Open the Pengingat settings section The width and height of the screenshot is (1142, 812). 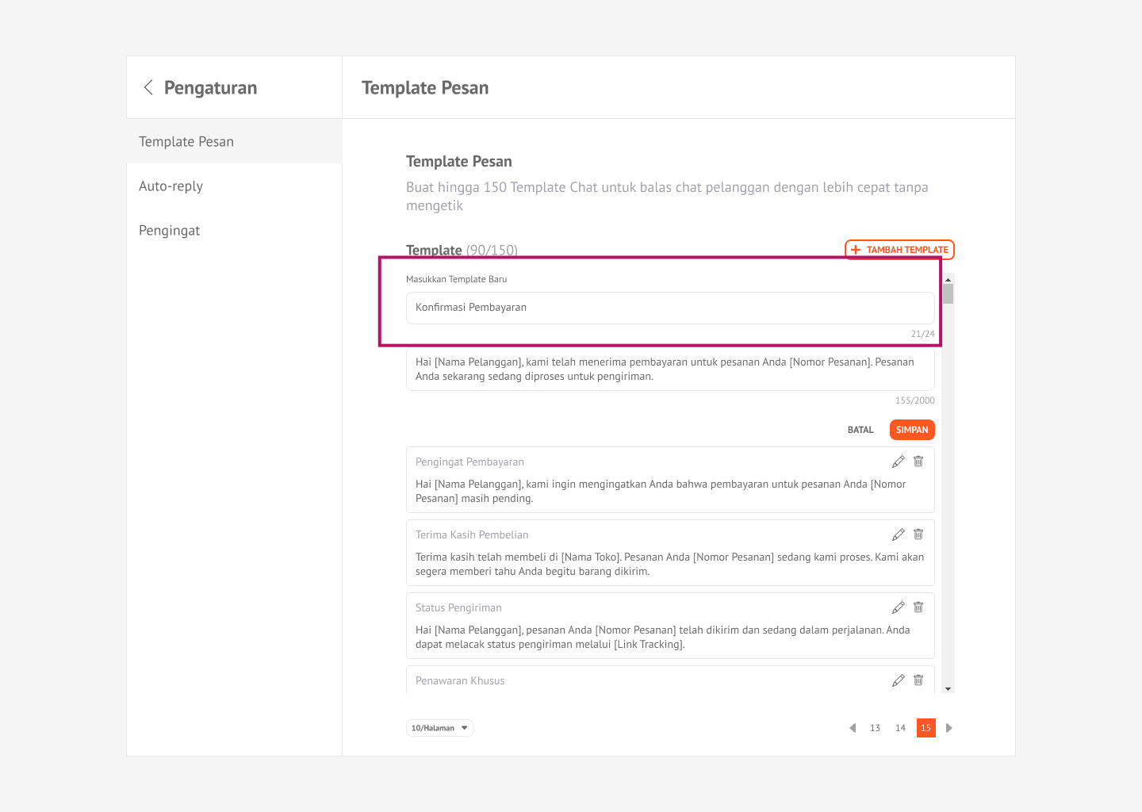(x=170, y=231)
